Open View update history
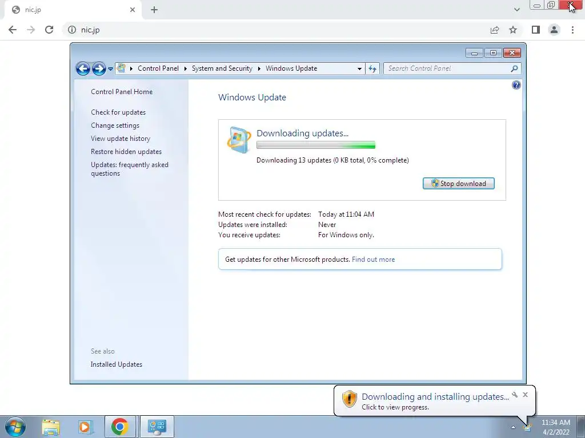The image size is (585, 438). click(121, 139)
